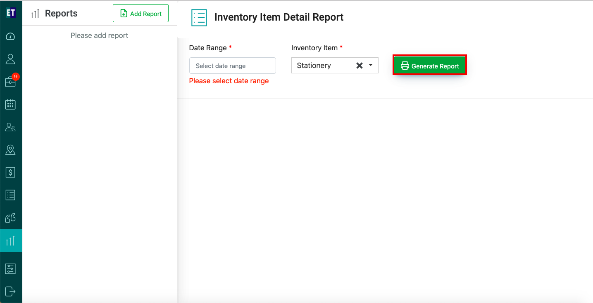Image resolution: width=593 pixels, height=303 pixels.
Task: Open the user profile sidebar icon
Action: (x=11, y=59)
